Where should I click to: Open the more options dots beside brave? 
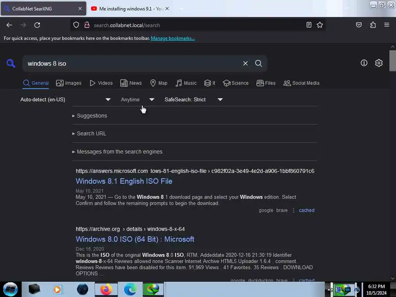point(293,210)
